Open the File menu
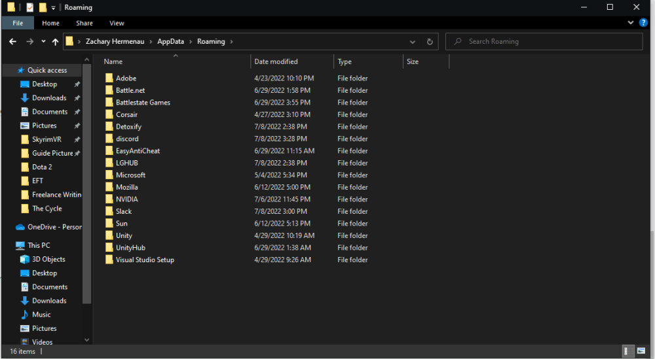The width and height of the screenshot is (655, 359). [18, 23]
